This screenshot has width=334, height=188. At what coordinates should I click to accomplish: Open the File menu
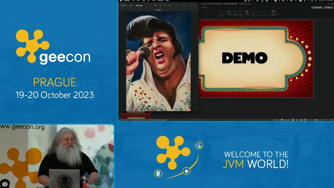coord(133,1)
